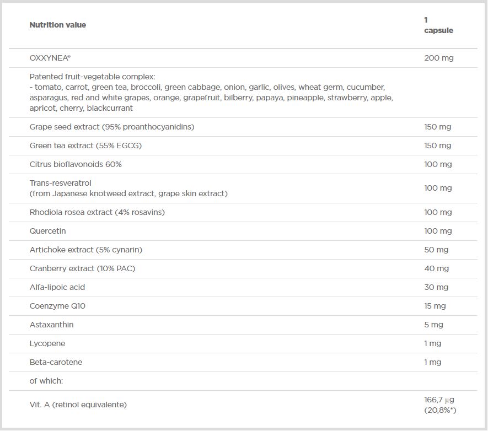Click the Vit. A (retinol equivalente) label

(78, 405)
